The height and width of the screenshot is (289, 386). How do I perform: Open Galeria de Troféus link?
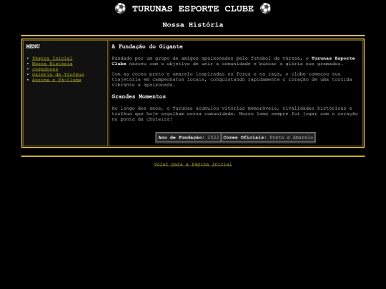[58, 74]
